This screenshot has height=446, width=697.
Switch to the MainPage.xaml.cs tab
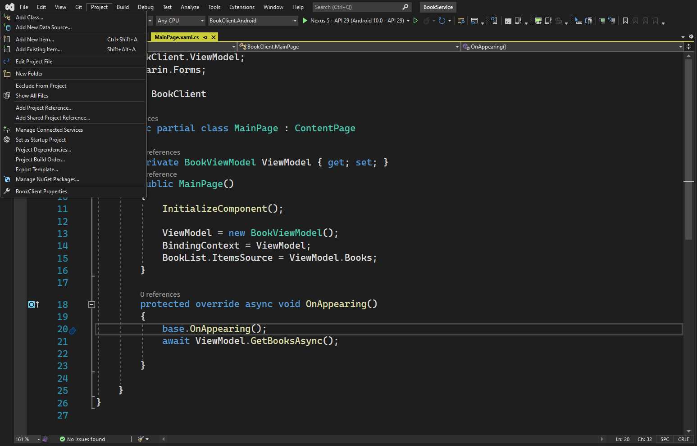(x=177, y=37)
